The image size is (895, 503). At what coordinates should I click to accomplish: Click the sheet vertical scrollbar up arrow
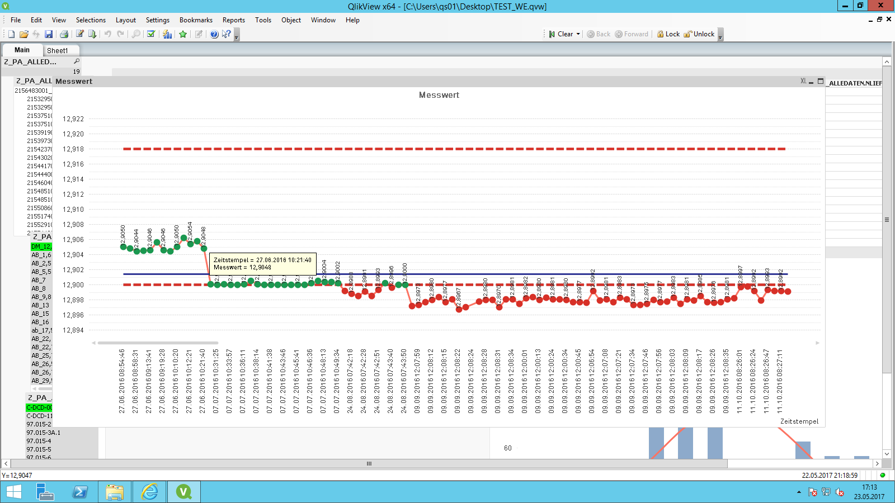tap(887, 61)
